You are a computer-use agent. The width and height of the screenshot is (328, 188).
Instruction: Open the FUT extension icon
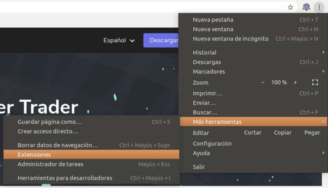pyautogui.click(x=306, y=7)
